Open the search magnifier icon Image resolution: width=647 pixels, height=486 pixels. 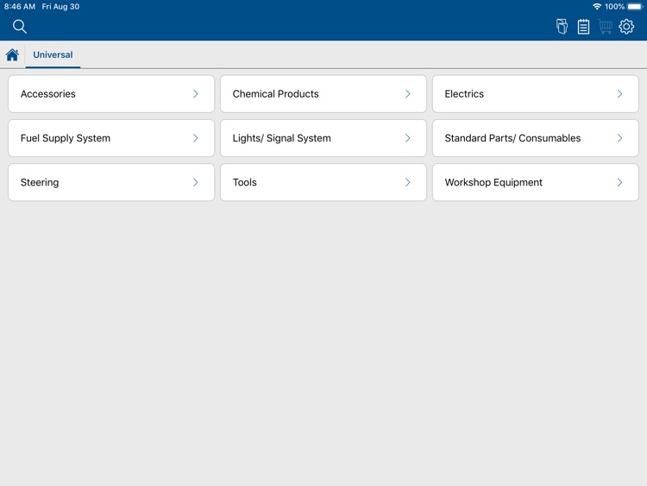tap(19, 27)
